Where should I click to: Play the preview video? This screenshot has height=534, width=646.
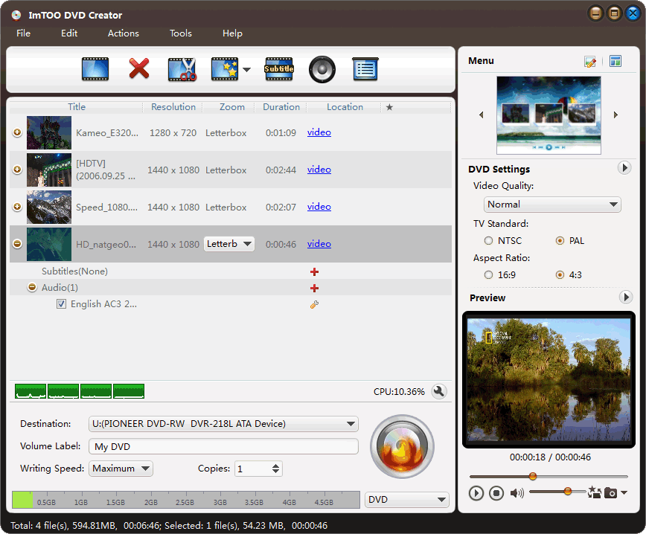click(x=476, y=493)
